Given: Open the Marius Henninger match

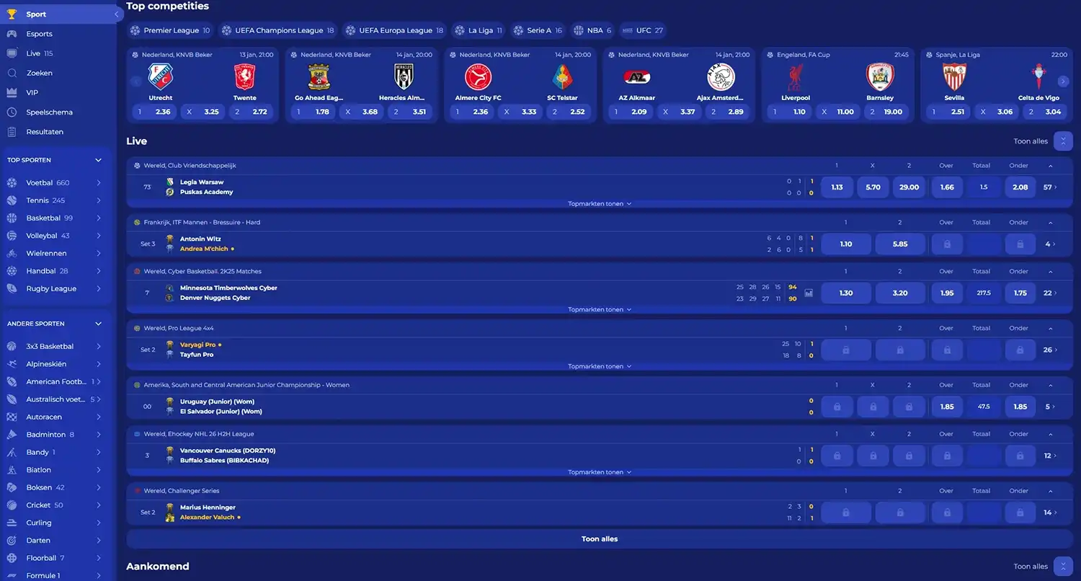Looking at the screenshot, I should pyautogui.click(x=208, y=513).
